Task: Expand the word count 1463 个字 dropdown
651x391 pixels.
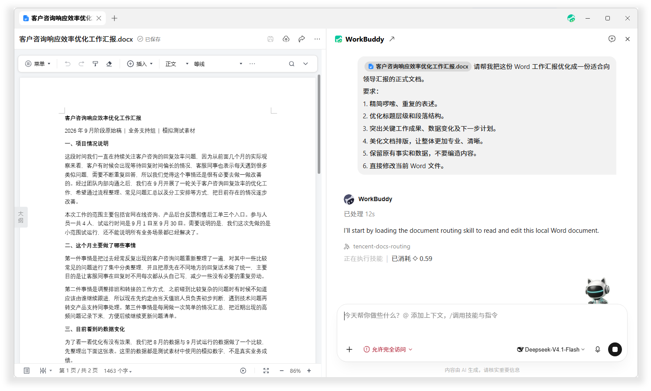Action: (x=118, y=371)
